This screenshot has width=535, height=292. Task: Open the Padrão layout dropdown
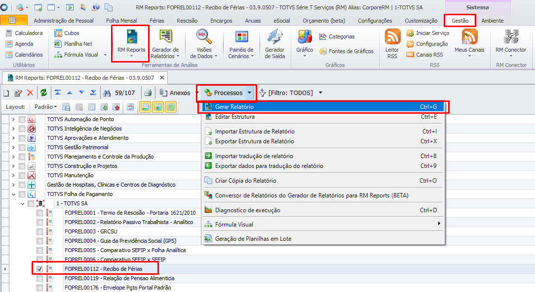44,106
